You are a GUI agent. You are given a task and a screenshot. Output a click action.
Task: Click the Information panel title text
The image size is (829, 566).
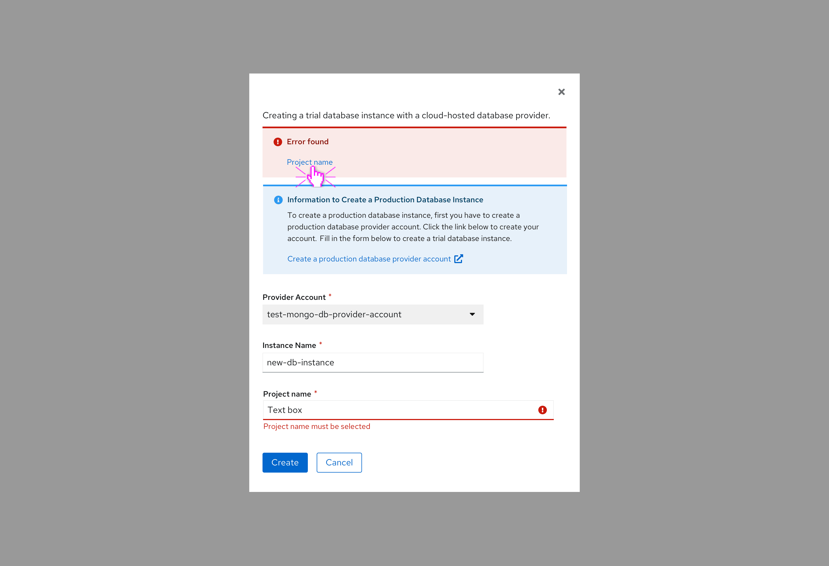click(385, 199)
